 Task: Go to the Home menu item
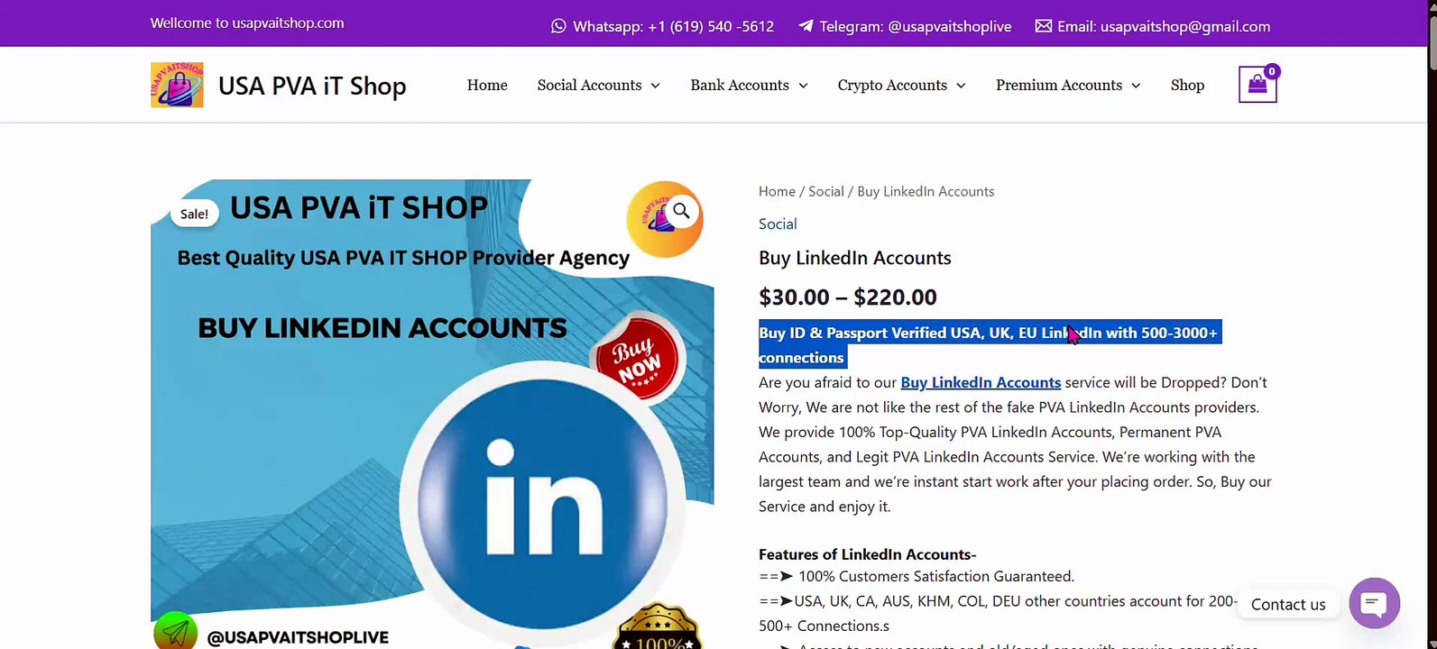(487, 85)
